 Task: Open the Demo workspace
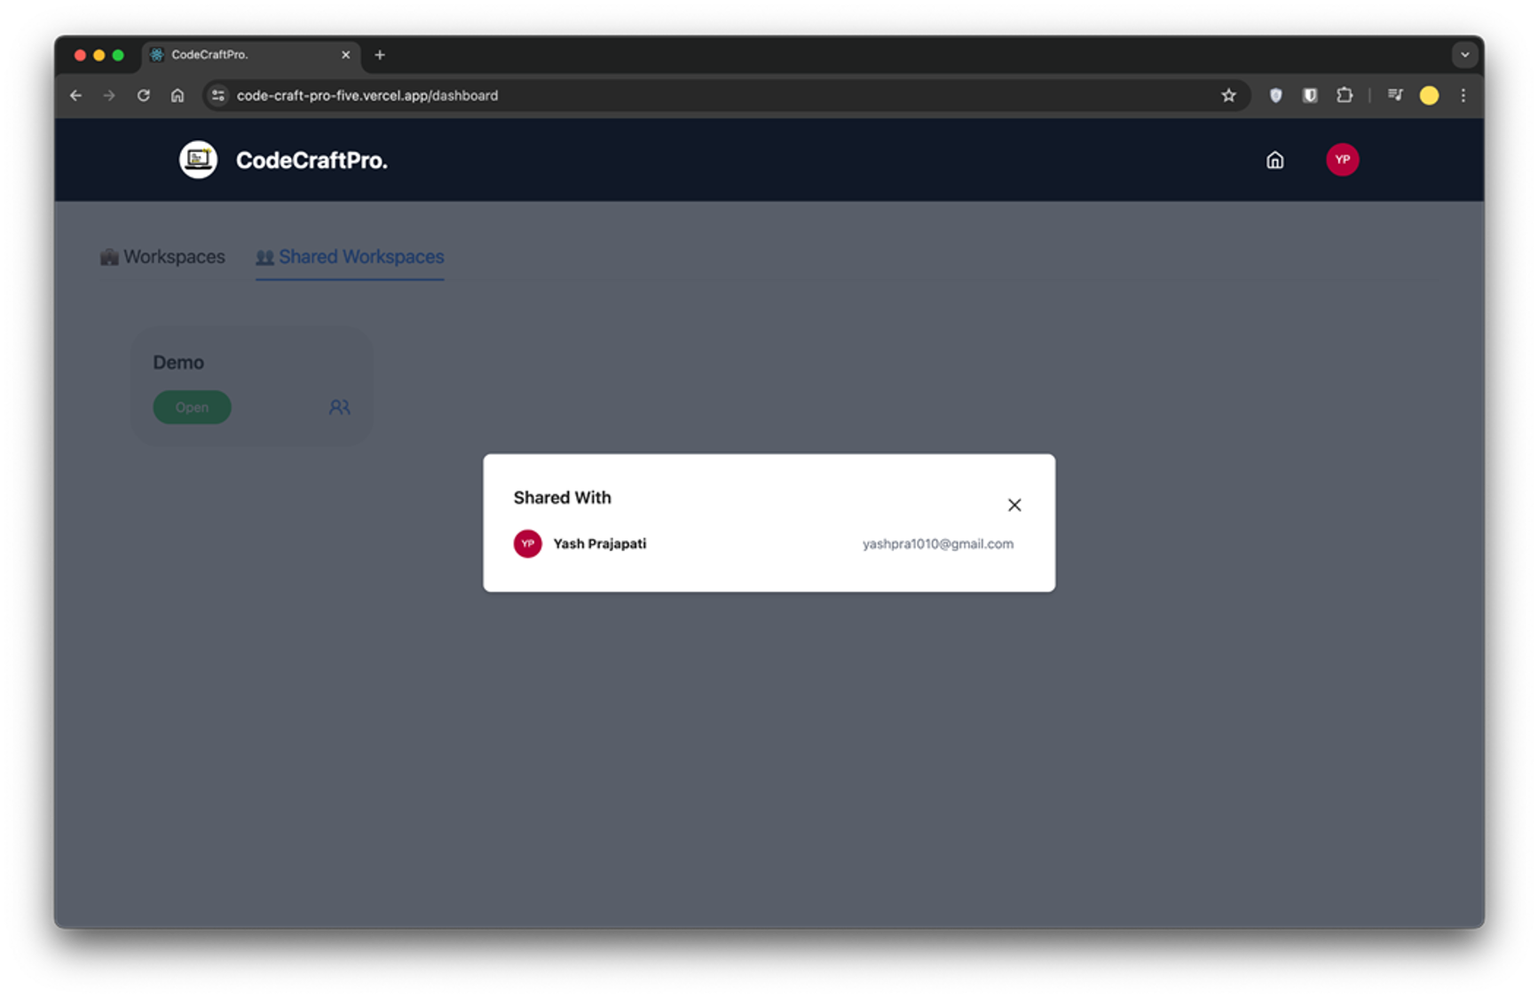192,407
